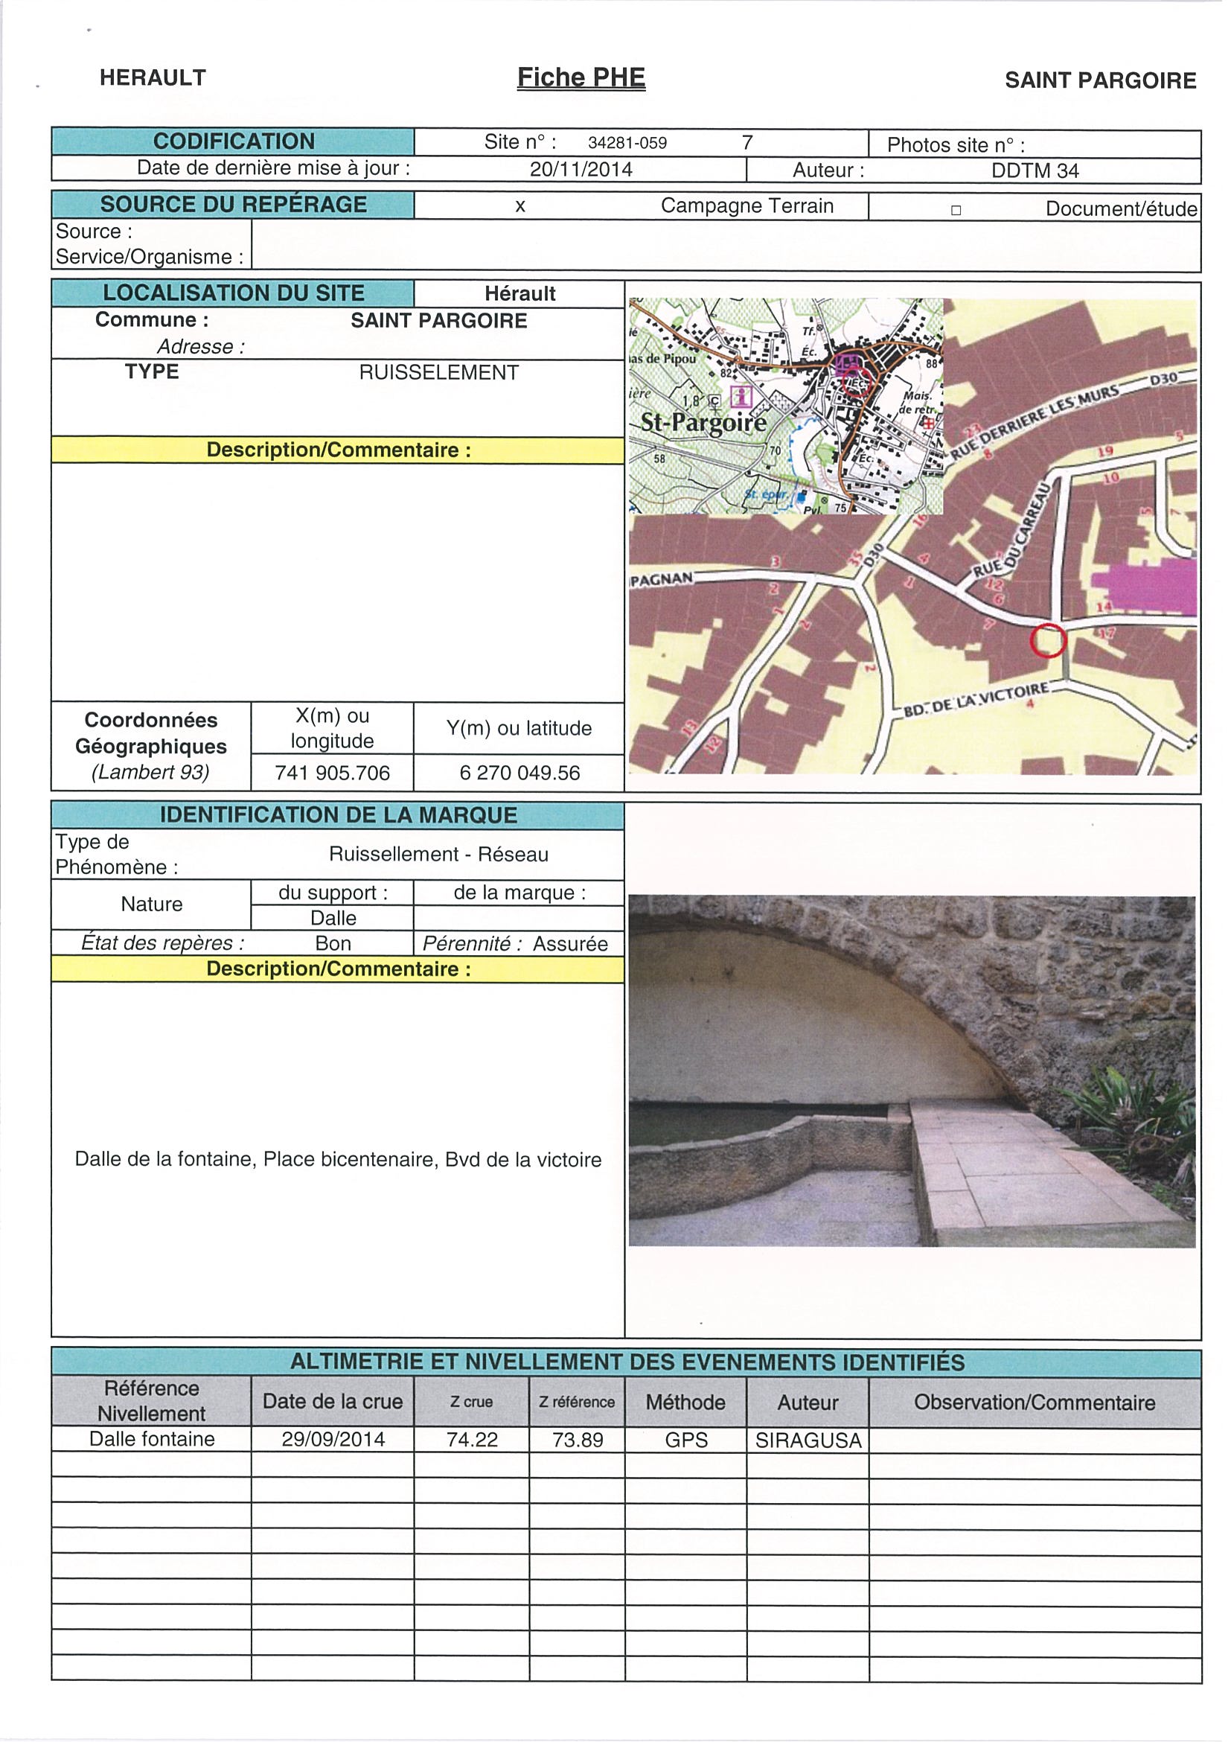Click 'Z référence' column header
Viewport: 1231px width, 1742px height.
(x=577, y=1402)
